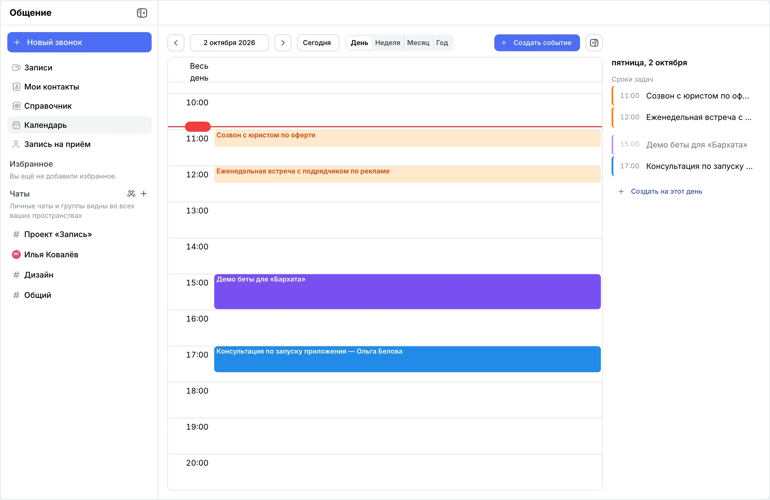Image resolution: width=770 pixels, height=500 pixels.
Task: Go to previous day arrow
Action: pyautogui.click(x=176, y=43)
